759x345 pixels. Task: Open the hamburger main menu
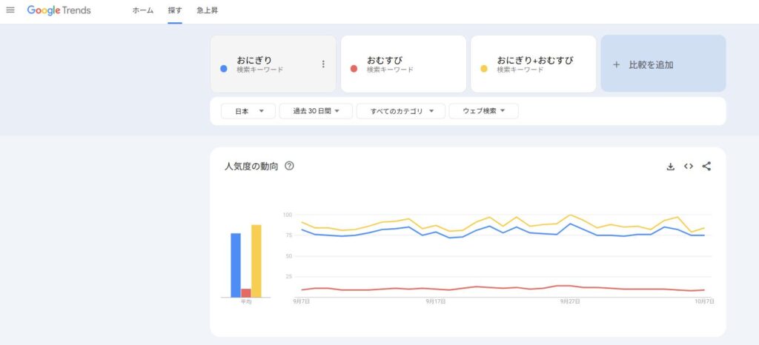10,10
